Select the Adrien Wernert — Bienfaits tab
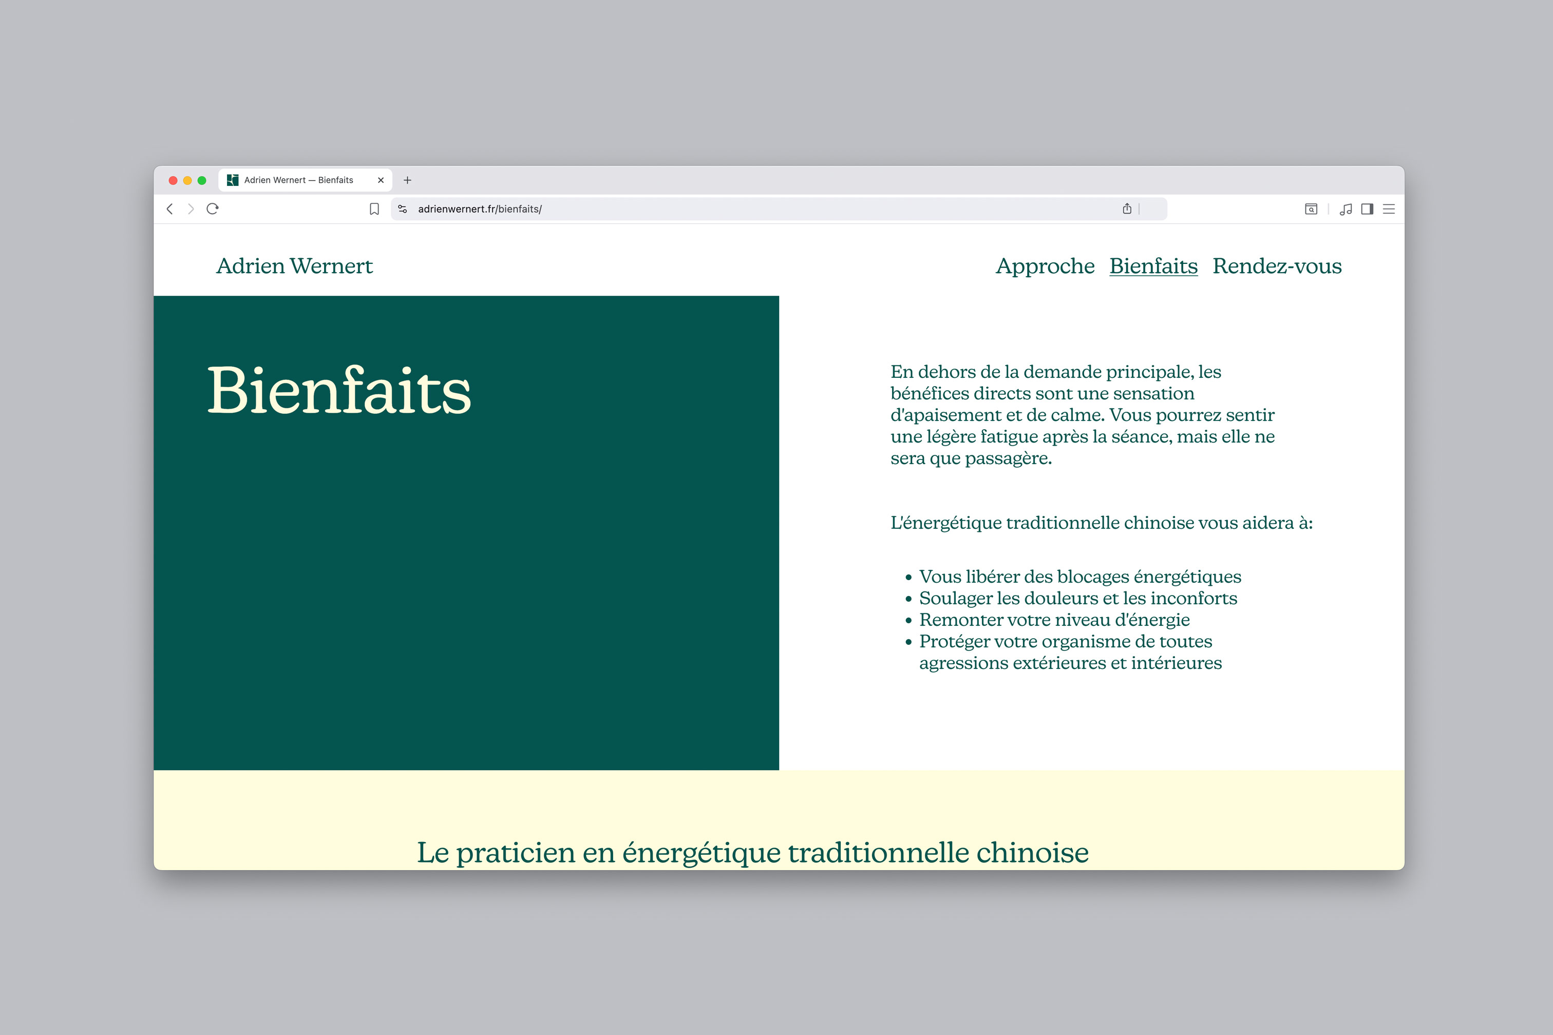1553x1035 pixels. [298, 180]
